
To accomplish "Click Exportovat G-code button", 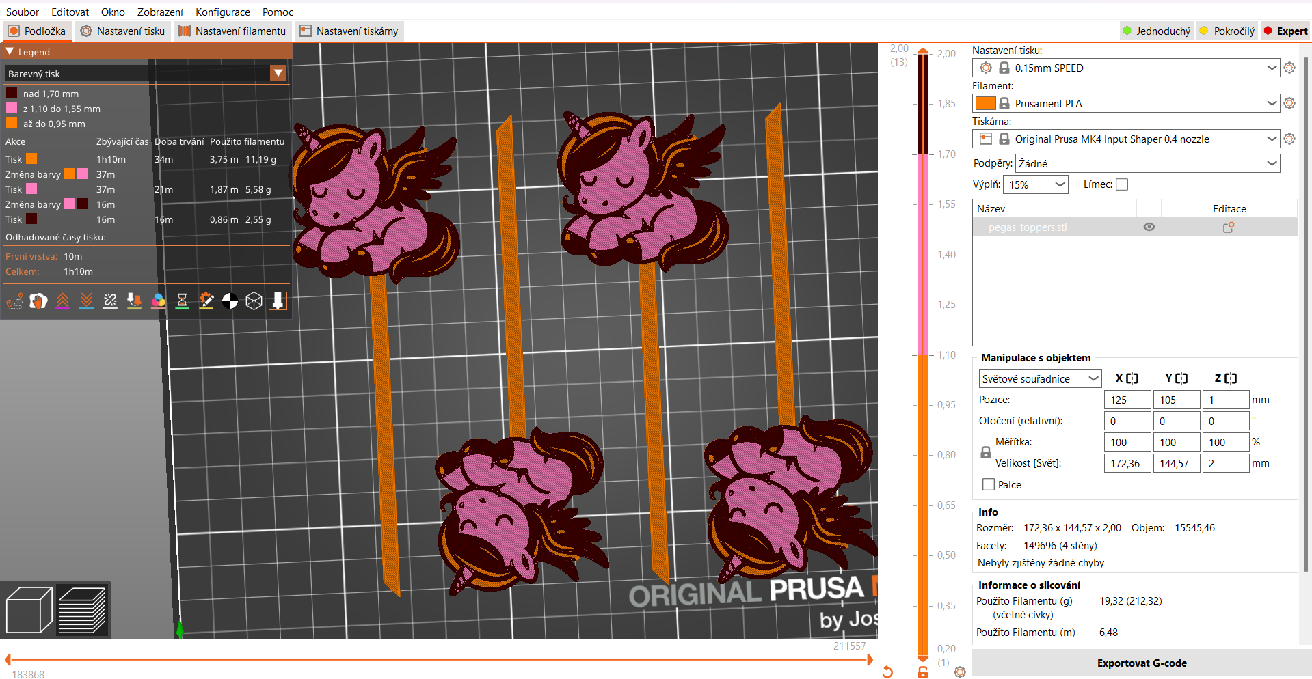I will pos(1142,663).
